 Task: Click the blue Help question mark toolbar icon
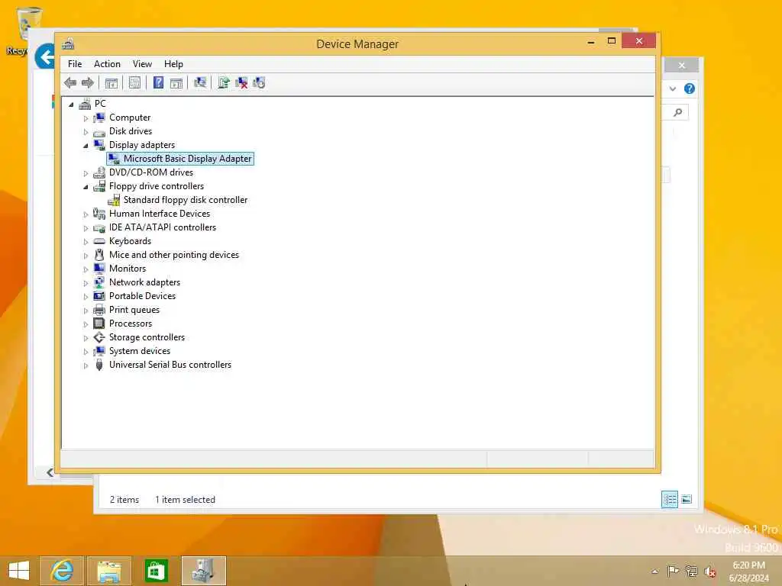tap(158, 82)
